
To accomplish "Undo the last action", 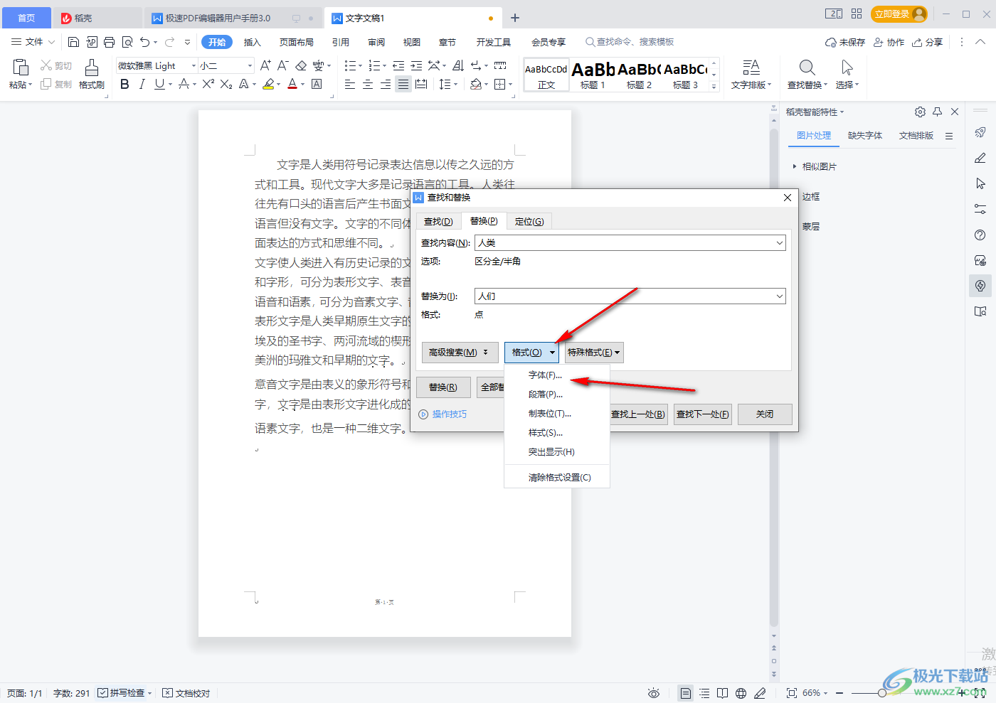I will [145, 42].
